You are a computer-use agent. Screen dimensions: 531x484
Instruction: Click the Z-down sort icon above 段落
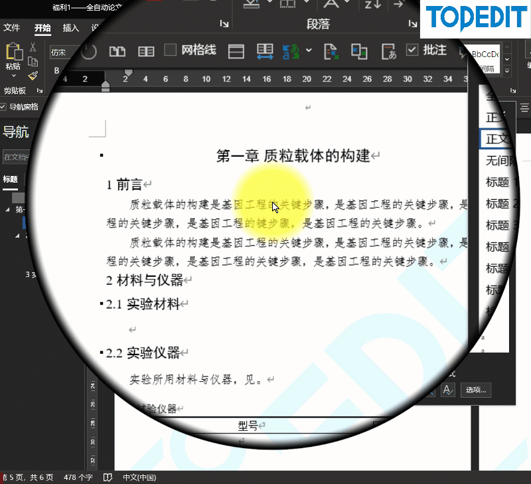tap(373, 4)
